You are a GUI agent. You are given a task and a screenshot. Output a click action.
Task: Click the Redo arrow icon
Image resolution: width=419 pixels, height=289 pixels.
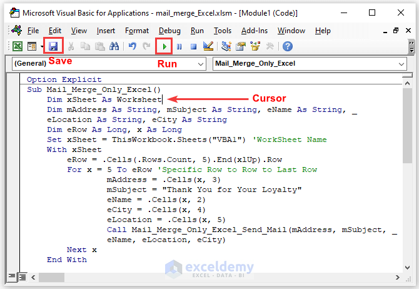click(x=146, y=46)
